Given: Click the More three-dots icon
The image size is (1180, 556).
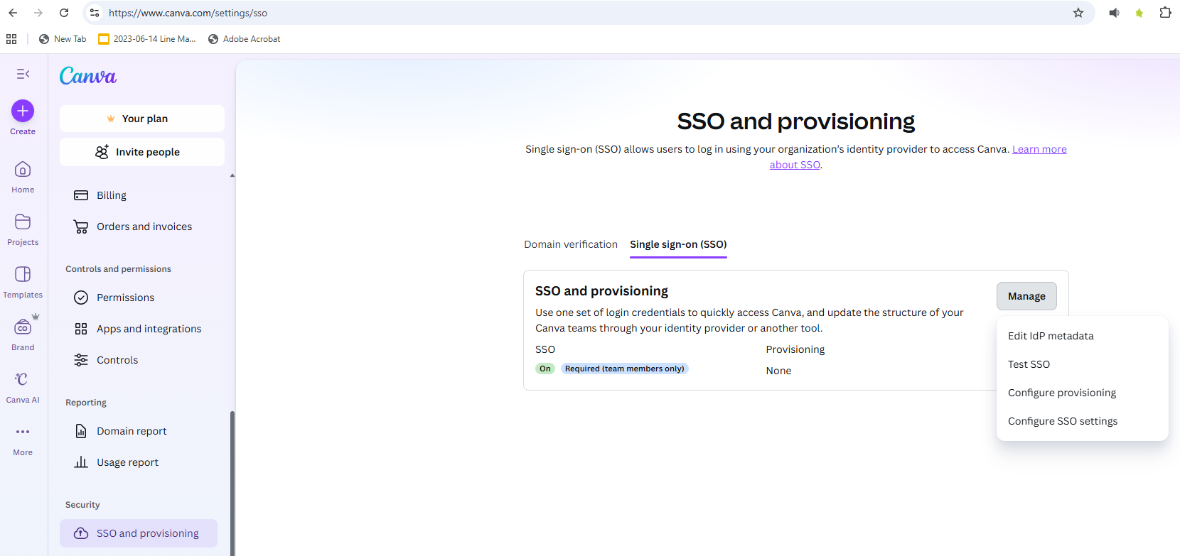Looking at the screenshot, I should point(23,432).
